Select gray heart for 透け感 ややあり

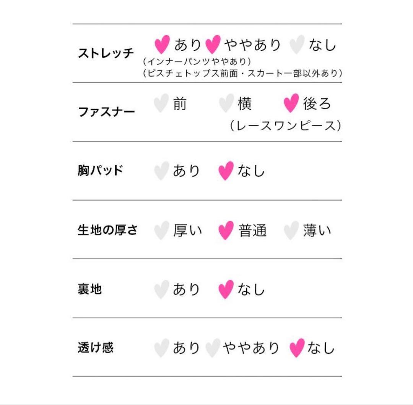pos(213,348)
